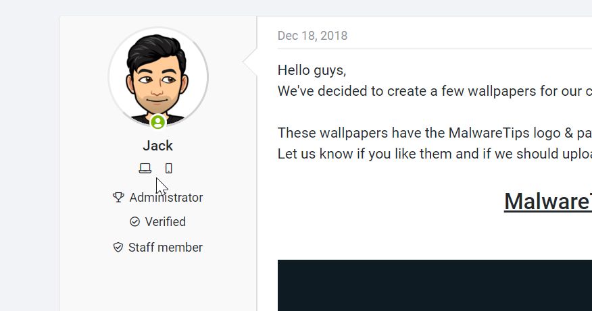
Task: Click the line starting "These wallpapers have"
Action: click(434, 133)
